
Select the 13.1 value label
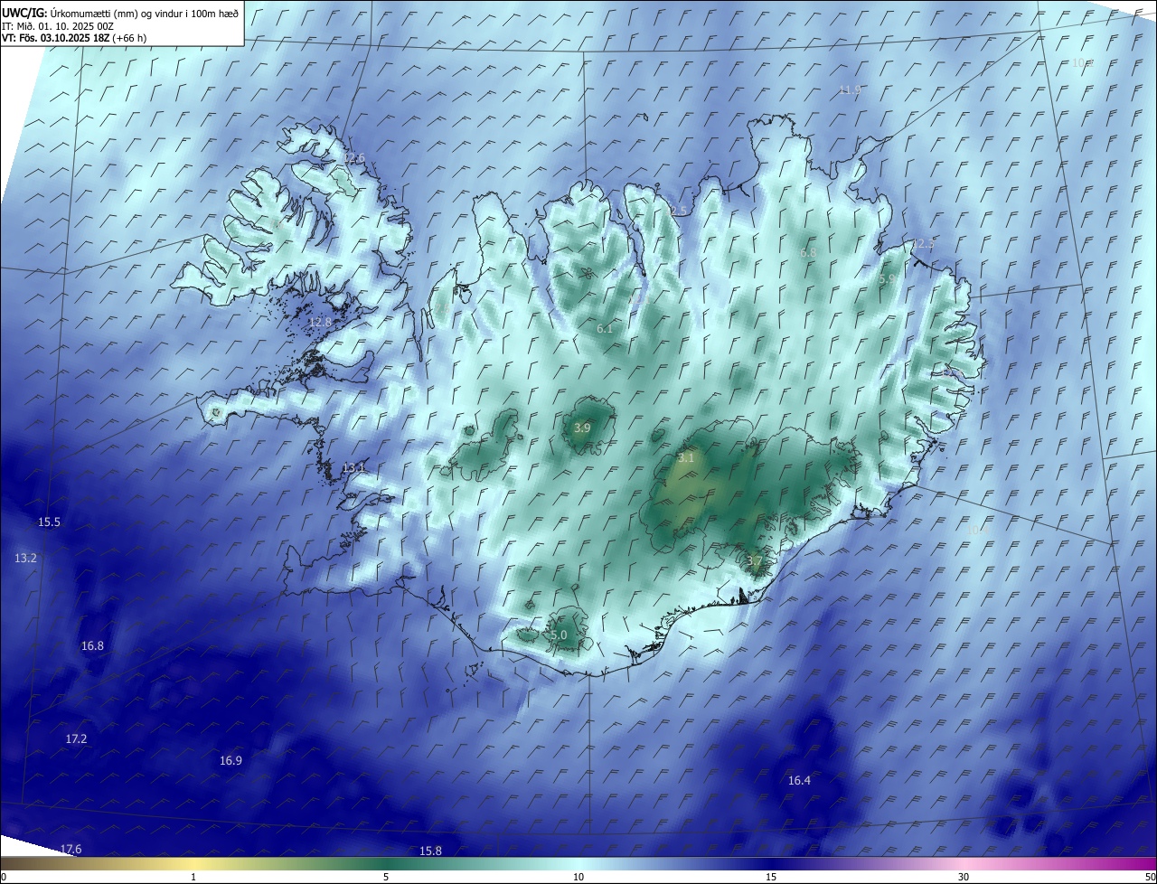[x=353, y=468]
